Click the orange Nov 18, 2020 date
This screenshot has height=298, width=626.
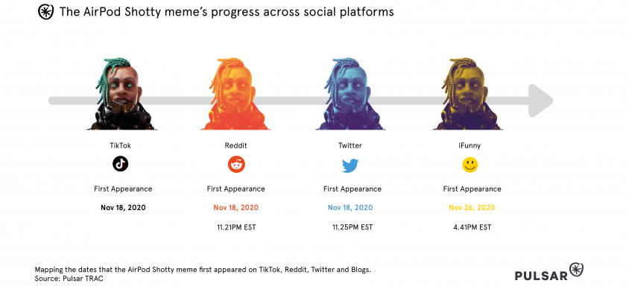tap(235, 207)
